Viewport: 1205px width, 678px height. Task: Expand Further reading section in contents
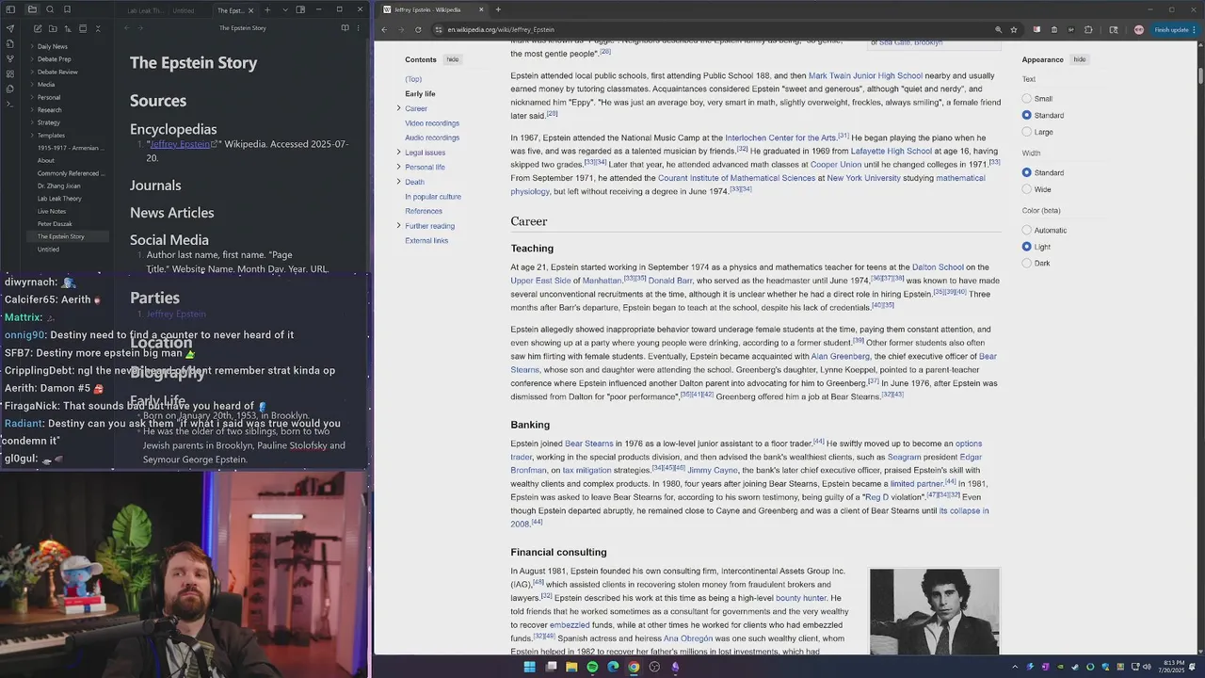point(398,226)
